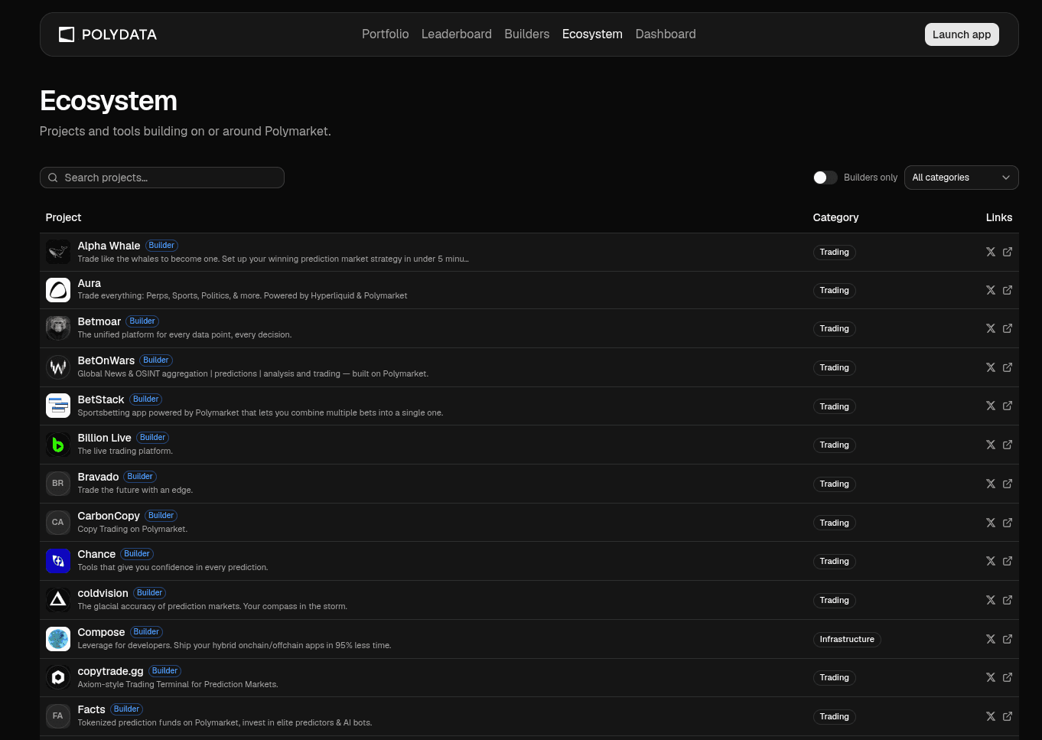Open CarbonCopy external link icon

(x=1008, y=523)
